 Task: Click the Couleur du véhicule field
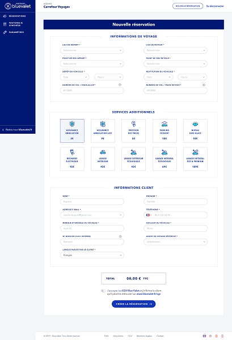[x=175, y=228]
